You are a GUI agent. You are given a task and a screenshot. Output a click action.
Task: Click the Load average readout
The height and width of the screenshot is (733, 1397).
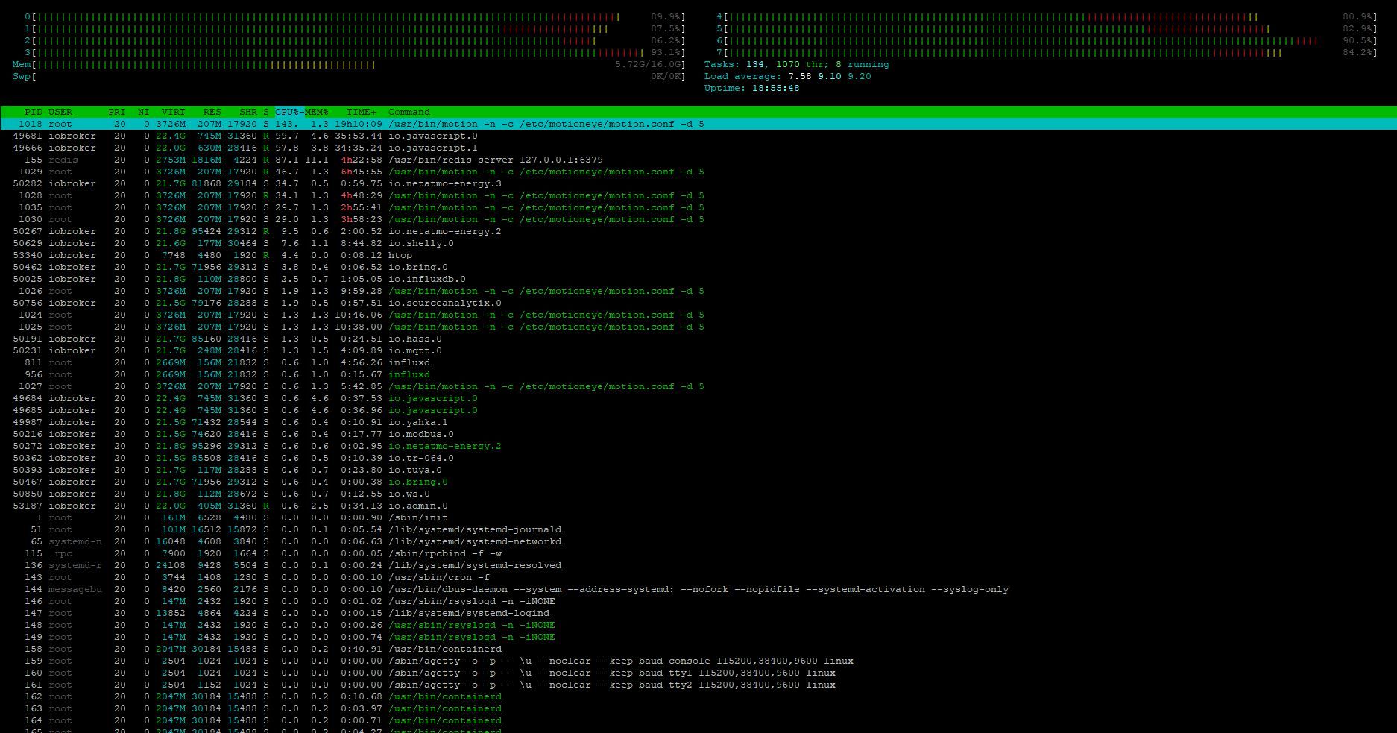pyautogui.click(x=788, y=76)
